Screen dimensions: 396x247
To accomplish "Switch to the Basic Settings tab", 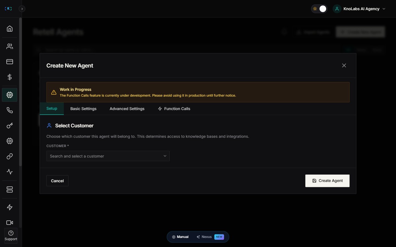I will click(83, 109).
